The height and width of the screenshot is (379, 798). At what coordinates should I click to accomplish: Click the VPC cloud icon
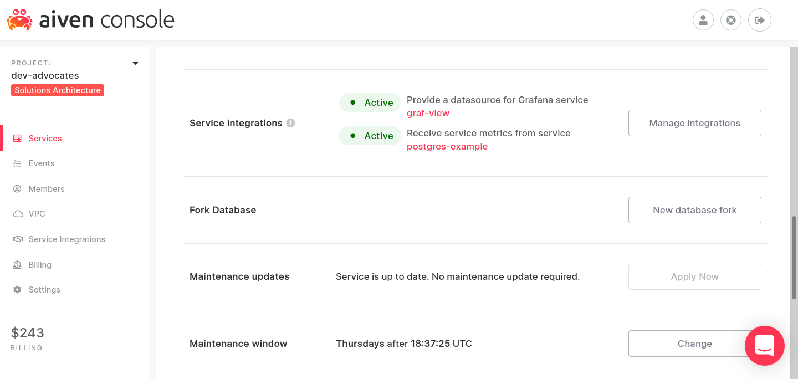point(17,213)
